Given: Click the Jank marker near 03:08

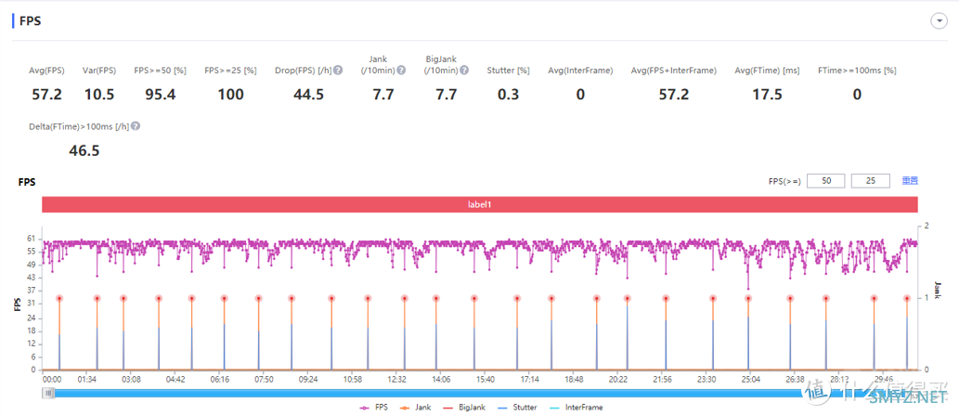Looking at the screenshot, I should coord(123,298).
